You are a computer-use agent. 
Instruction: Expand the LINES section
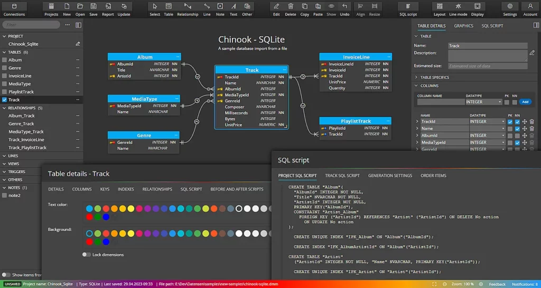point(4,156)
